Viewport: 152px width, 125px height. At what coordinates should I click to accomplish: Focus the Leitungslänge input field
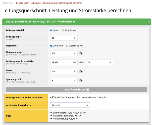(x=64, y=38)
